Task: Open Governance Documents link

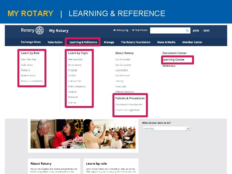Action: tap(129, 105)
